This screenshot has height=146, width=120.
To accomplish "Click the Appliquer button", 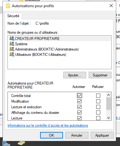I will click(102, 135).
